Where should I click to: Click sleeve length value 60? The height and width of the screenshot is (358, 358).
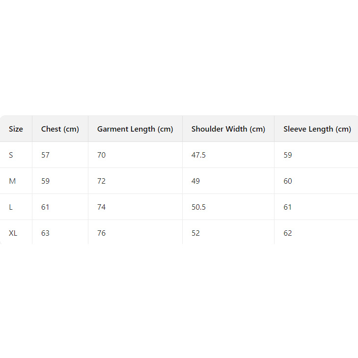(x=288, y=181)
